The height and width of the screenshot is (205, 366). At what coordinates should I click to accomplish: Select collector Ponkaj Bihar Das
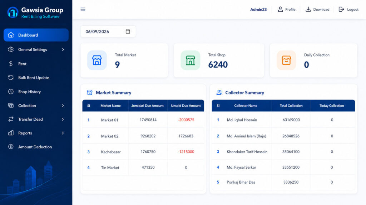[x=241, y=182]
